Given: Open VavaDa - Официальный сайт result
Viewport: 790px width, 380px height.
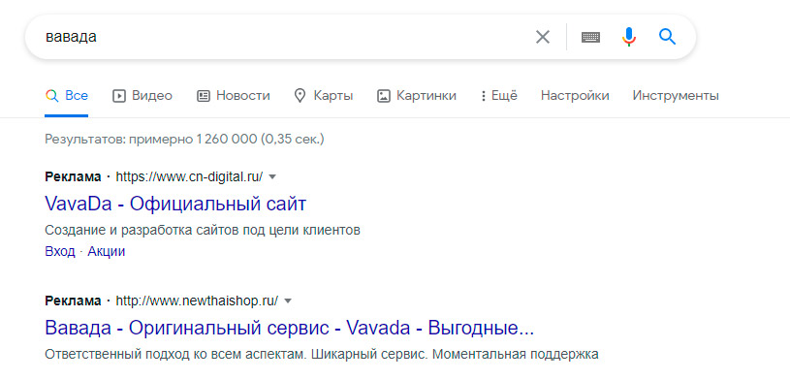Looking at the screenshot, I should [175, 205].
